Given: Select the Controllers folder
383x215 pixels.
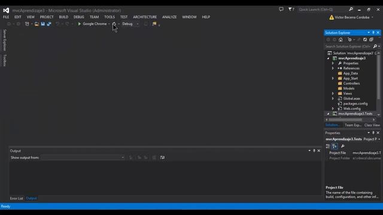Looking at the screenshot, I should click(x=351, y=84).
